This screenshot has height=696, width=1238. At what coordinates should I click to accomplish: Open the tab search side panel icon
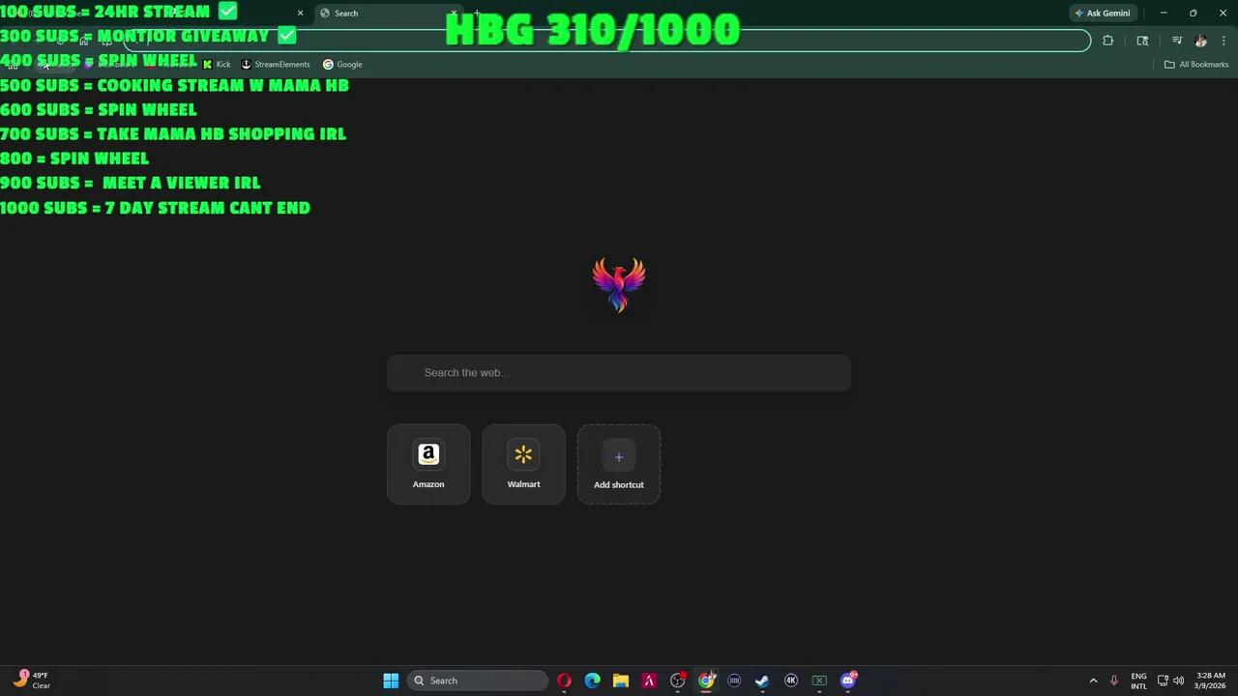click(1142, 41)
